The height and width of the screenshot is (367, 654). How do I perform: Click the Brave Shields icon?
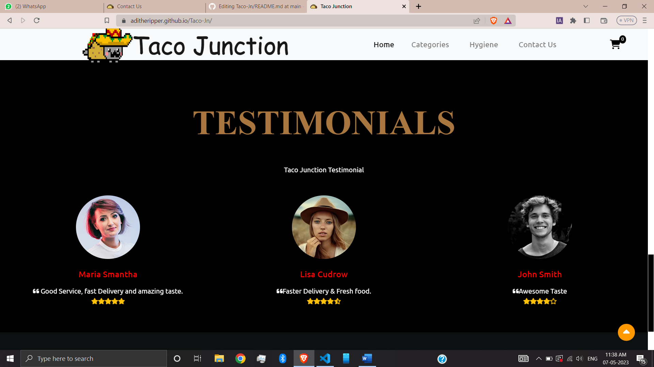click(493, 20)
